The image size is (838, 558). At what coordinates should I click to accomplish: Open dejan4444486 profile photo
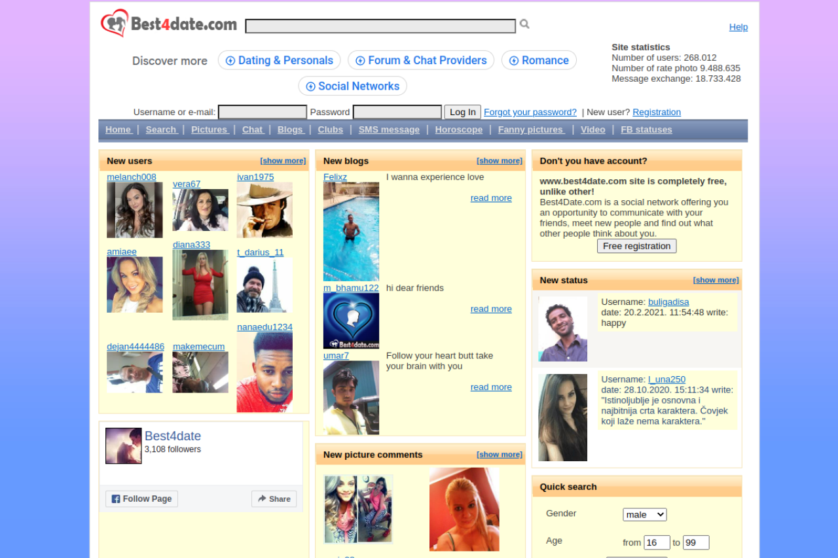135,372
